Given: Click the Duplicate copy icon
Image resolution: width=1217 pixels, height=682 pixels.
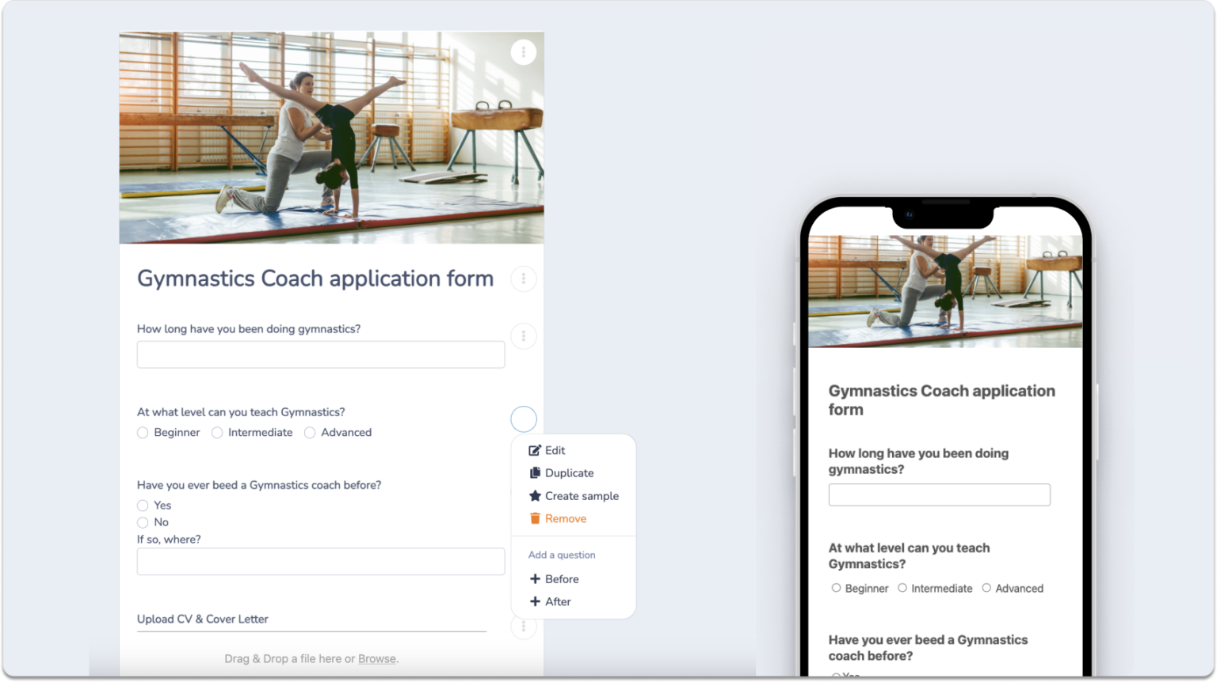Looking at the screenshot, I should (535, 473).
